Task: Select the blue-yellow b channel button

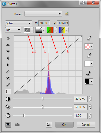Action: coord(62,30)
